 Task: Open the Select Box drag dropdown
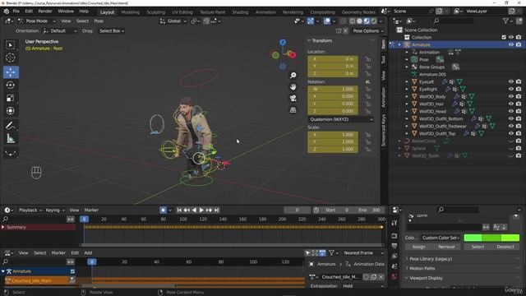[112, 31]
